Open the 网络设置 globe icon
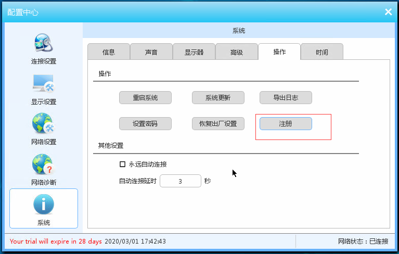The width and height of the screenshot is (399, 254). pos(43,124)
